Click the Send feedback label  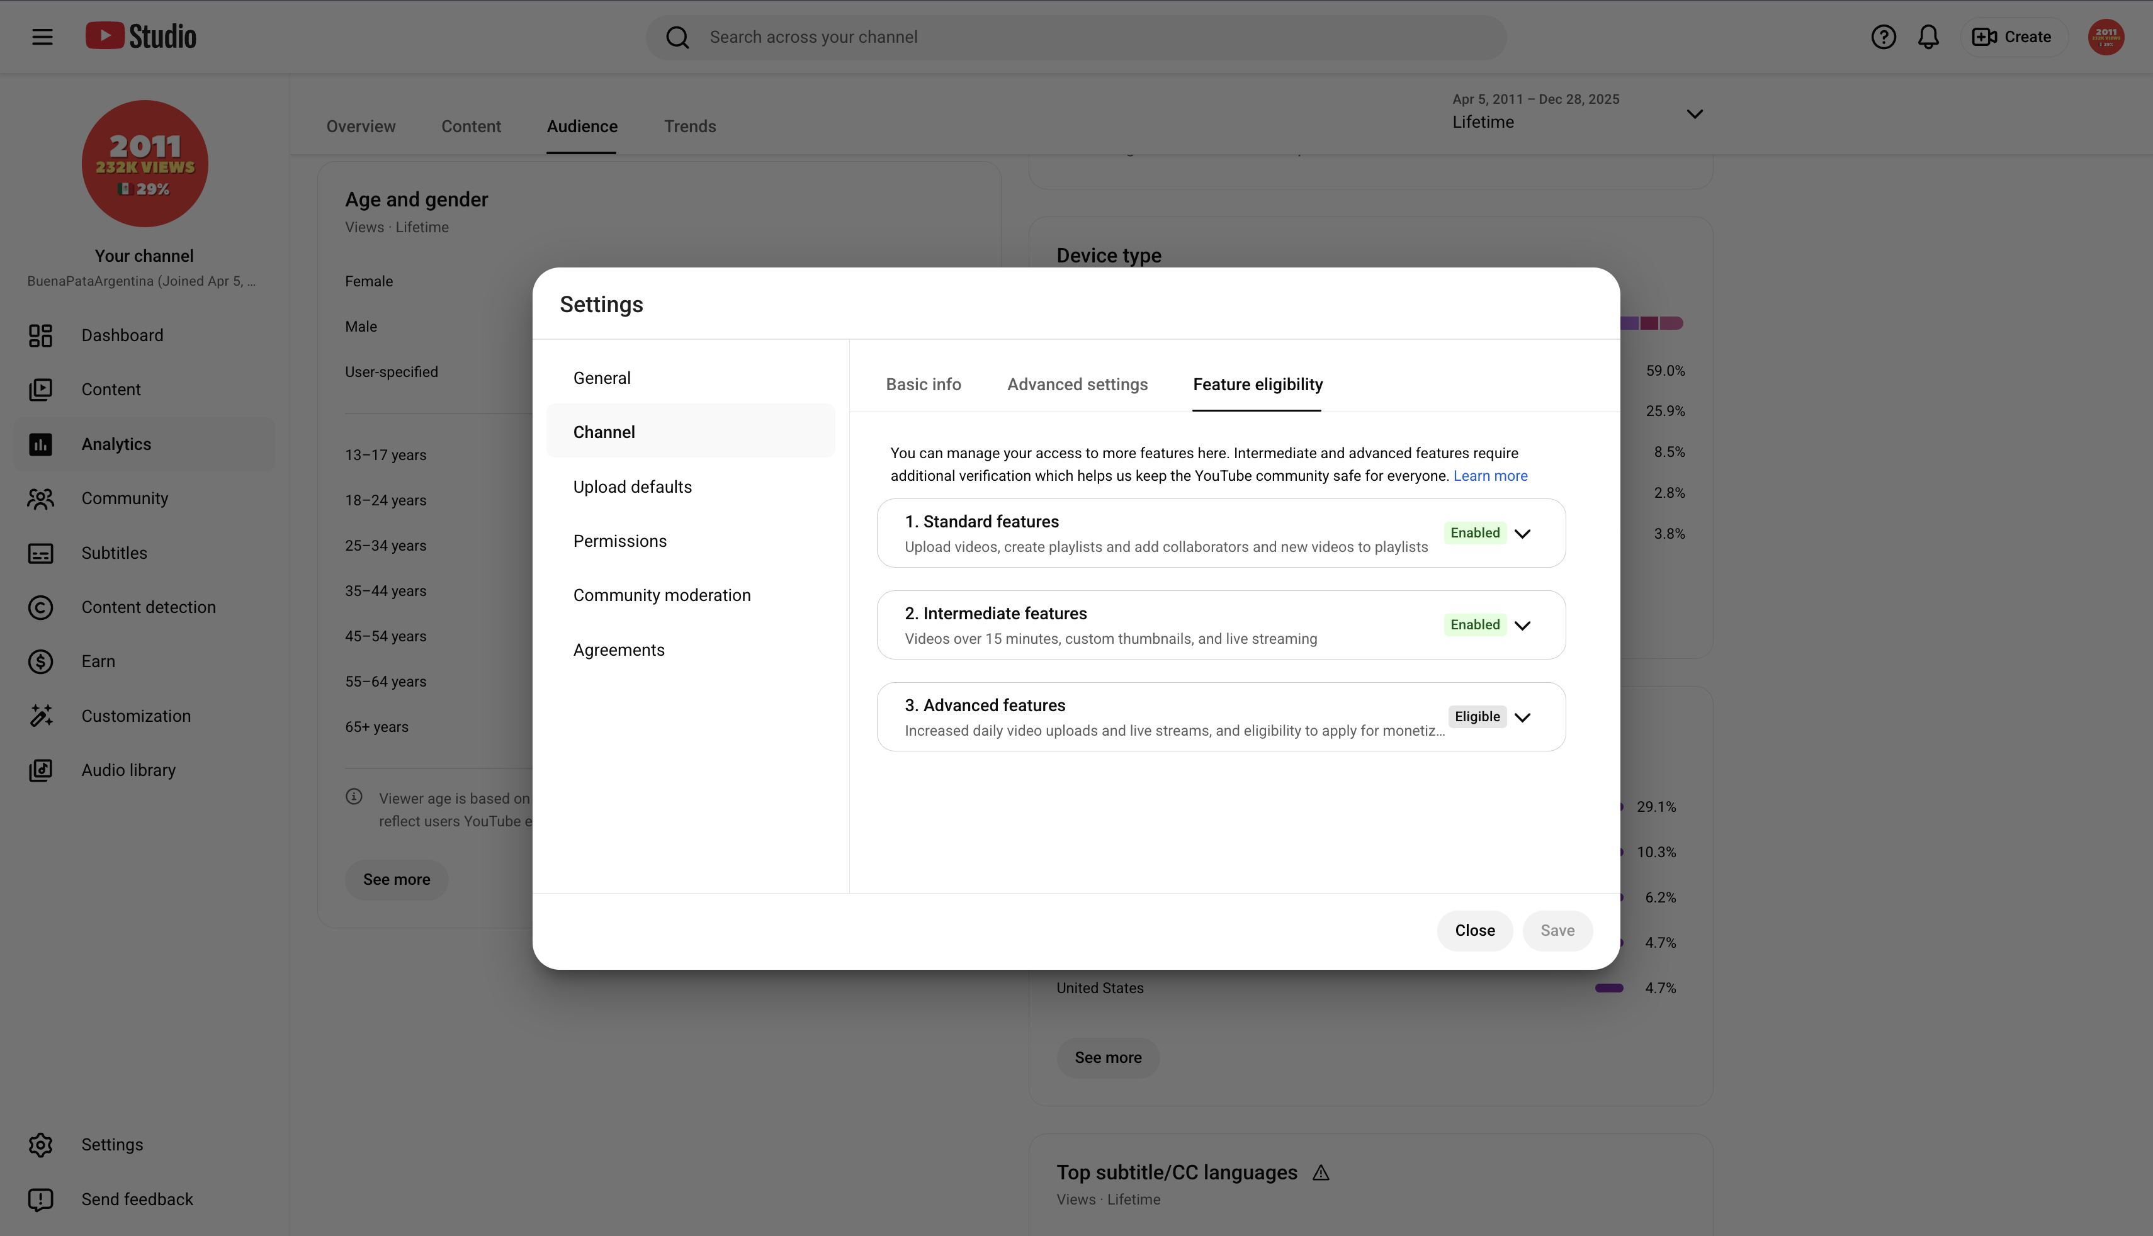pos(137,1199)
